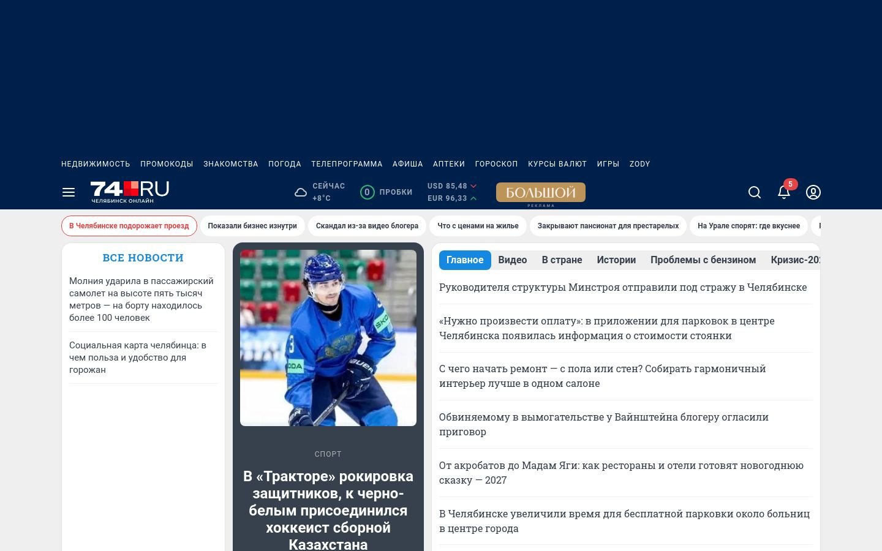This screenshot has width=882, height=551.
Task: Go to АПТЕКИ section
Action: click(x=449, y=164)
